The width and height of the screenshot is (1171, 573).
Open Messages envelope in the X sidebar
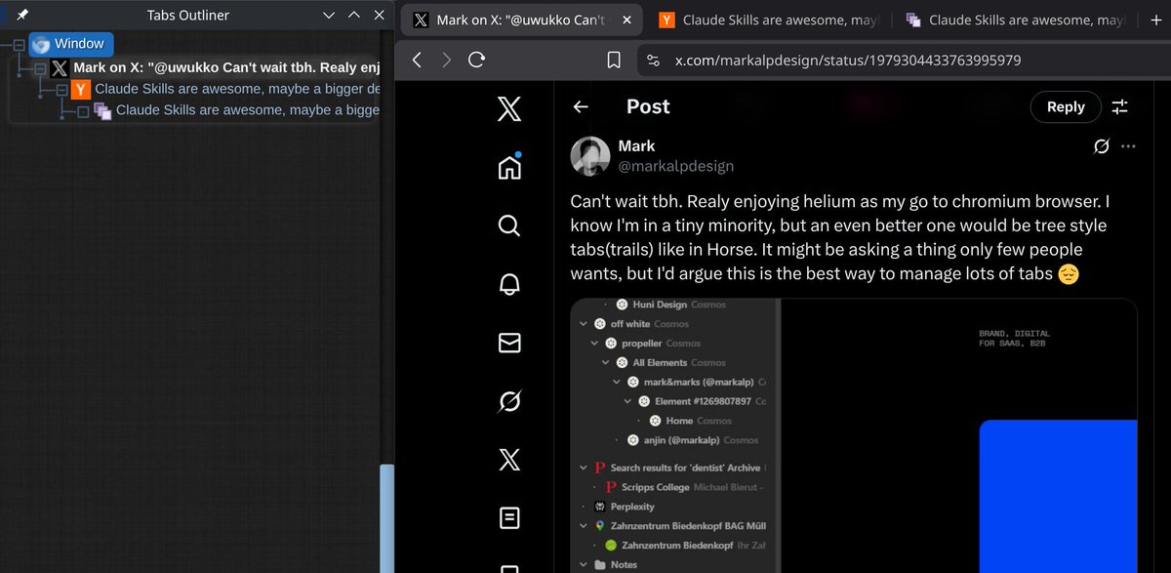pos(509,343)
